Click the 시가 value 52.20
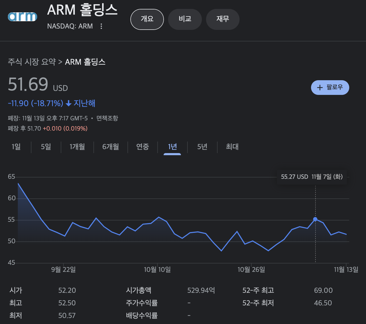366x324 pixels. 67,290
